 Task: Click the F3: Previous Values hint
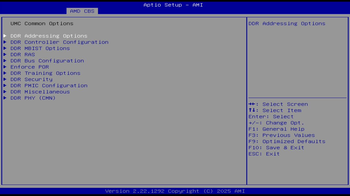[282, 135]
